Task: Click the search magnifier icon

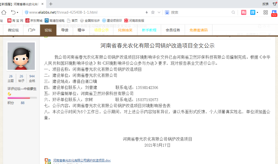Action: coord(233,12)
